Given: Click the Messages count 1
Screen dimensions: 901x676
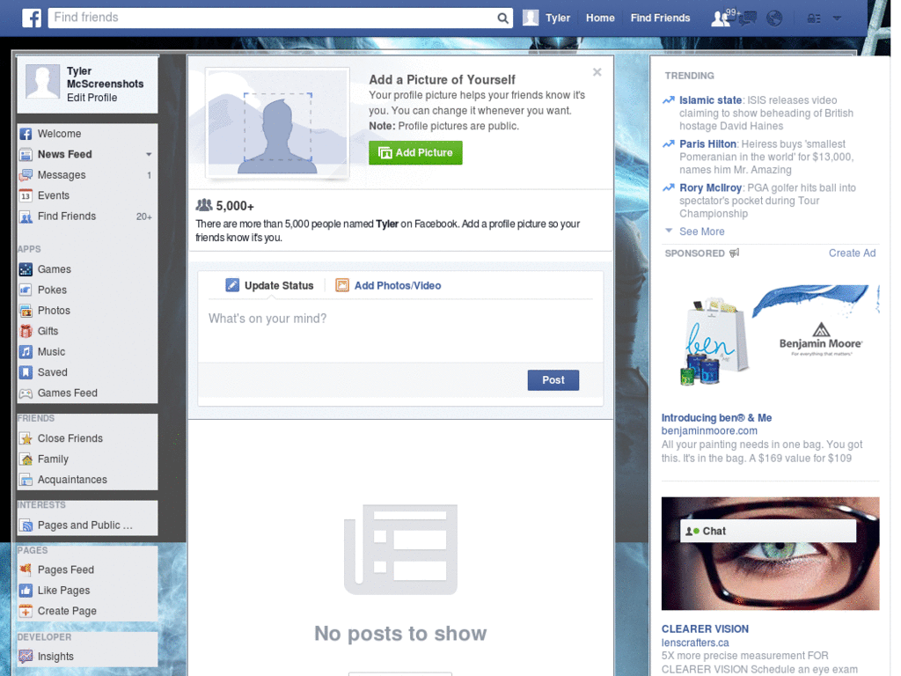Looking at the screenshot, I should [x=149, y=175].
